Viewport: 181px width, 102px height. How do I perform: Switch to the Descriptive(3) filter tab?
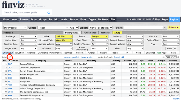(x=72, y=33)
